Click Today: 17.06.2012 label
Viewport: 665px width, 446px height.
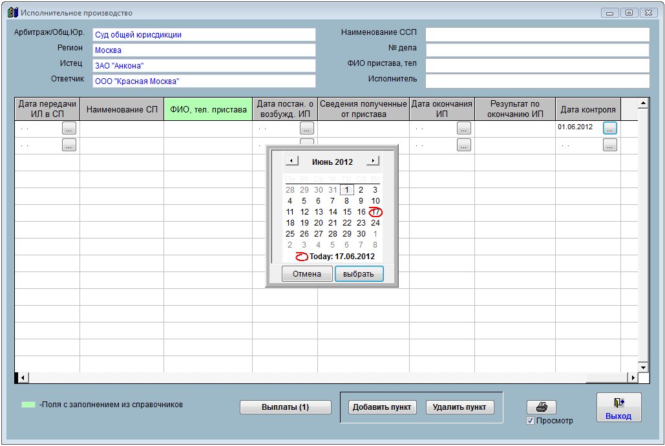pos(343,257)
